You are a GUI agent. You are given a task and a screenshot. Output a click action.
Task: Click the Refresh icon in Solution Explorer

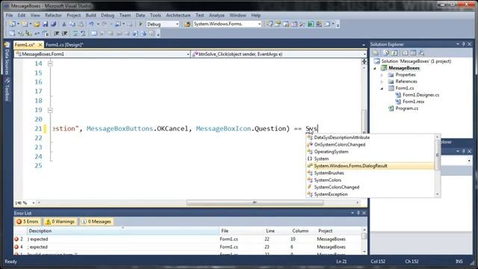(394, 53)
